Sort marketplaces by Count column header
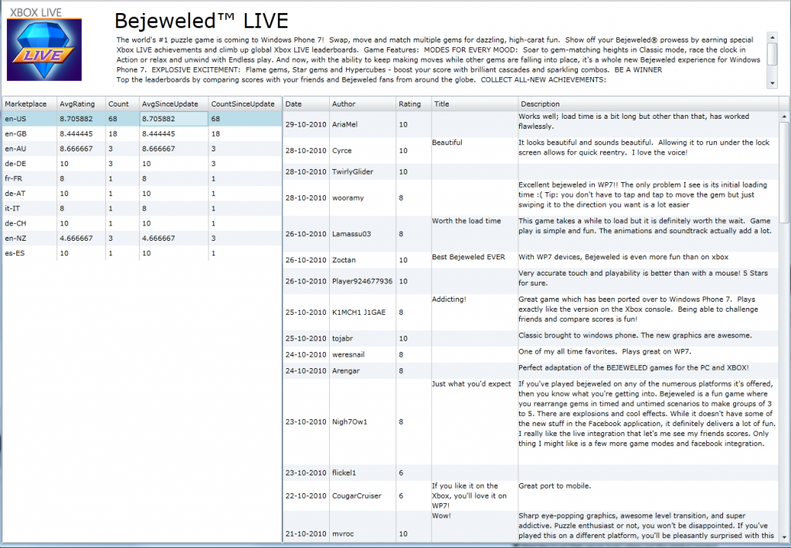The height and width of the screenshot is (548, 791). pyautogui.click(x=122, y=104)
